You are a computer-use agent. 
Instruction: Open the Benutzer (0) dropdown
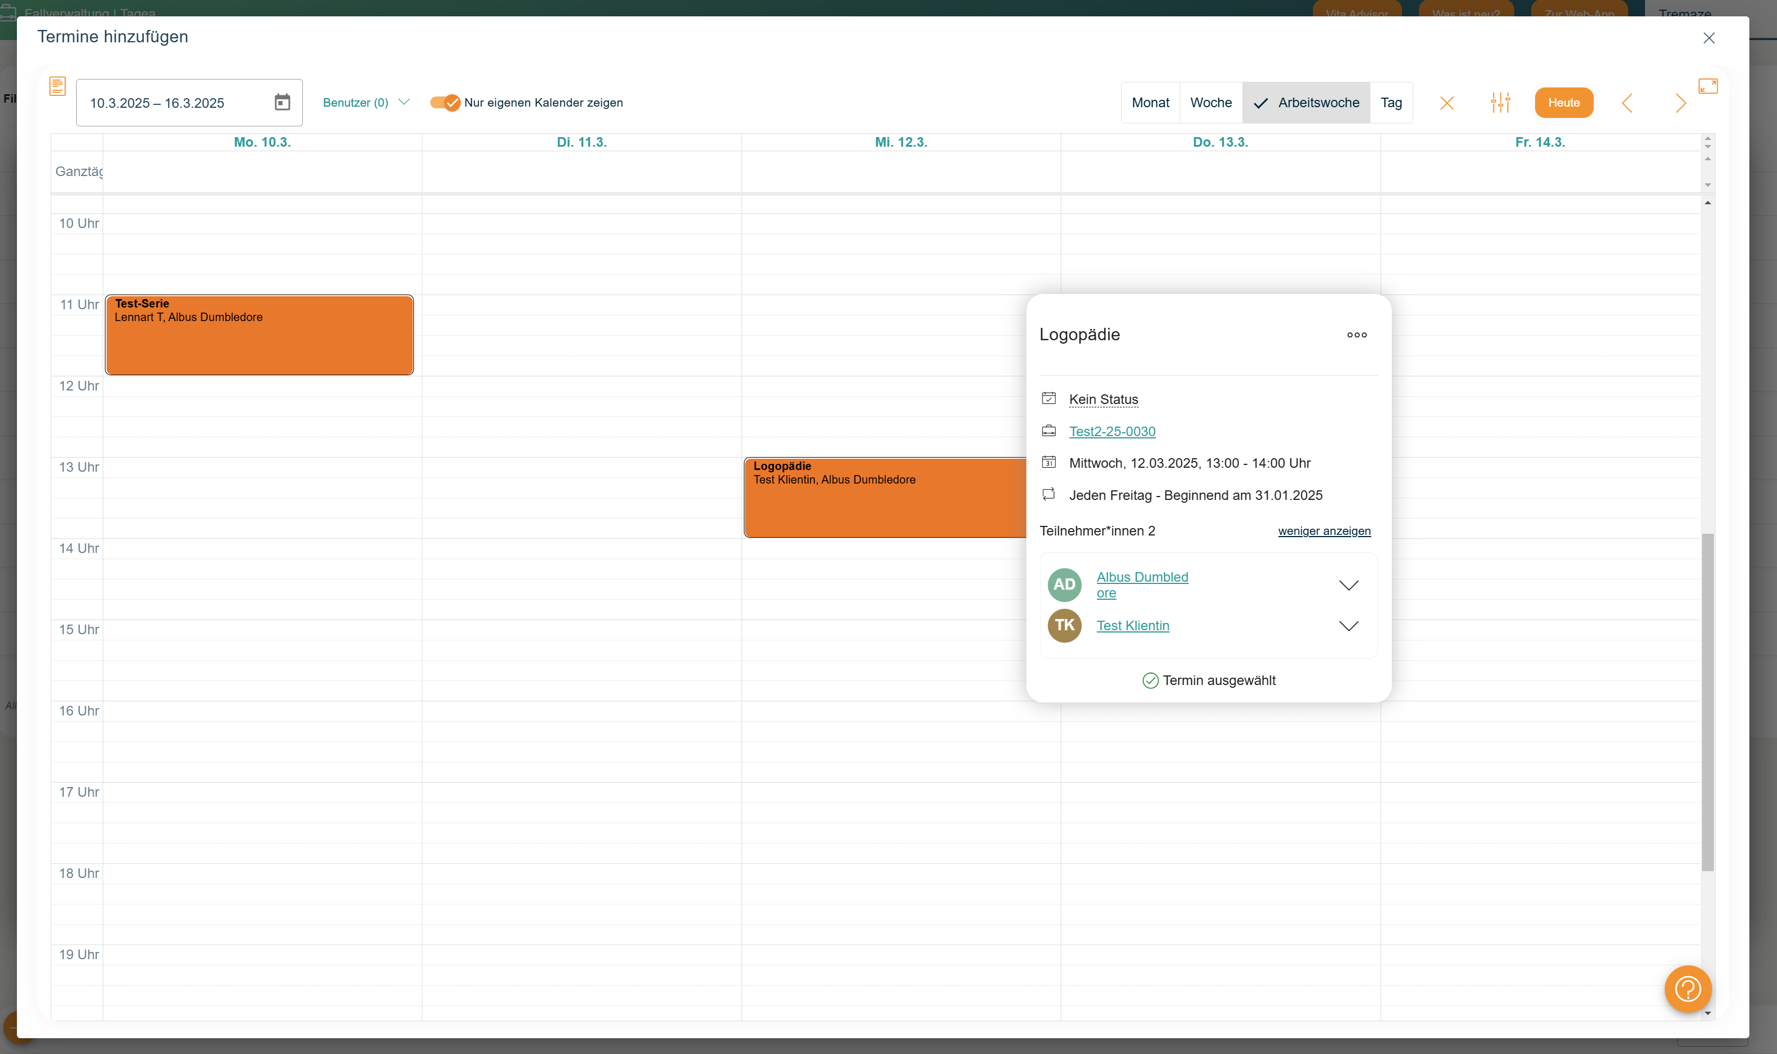pyautogui.click(x=365, y=102)
